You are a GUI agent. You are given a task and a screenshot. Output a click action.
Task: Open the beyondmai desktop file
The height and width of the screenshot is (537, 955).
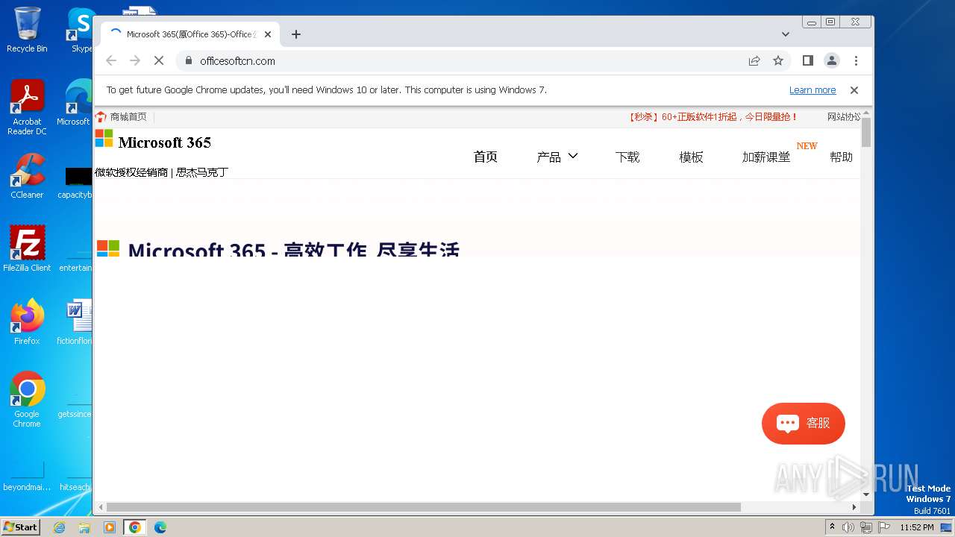27,476
